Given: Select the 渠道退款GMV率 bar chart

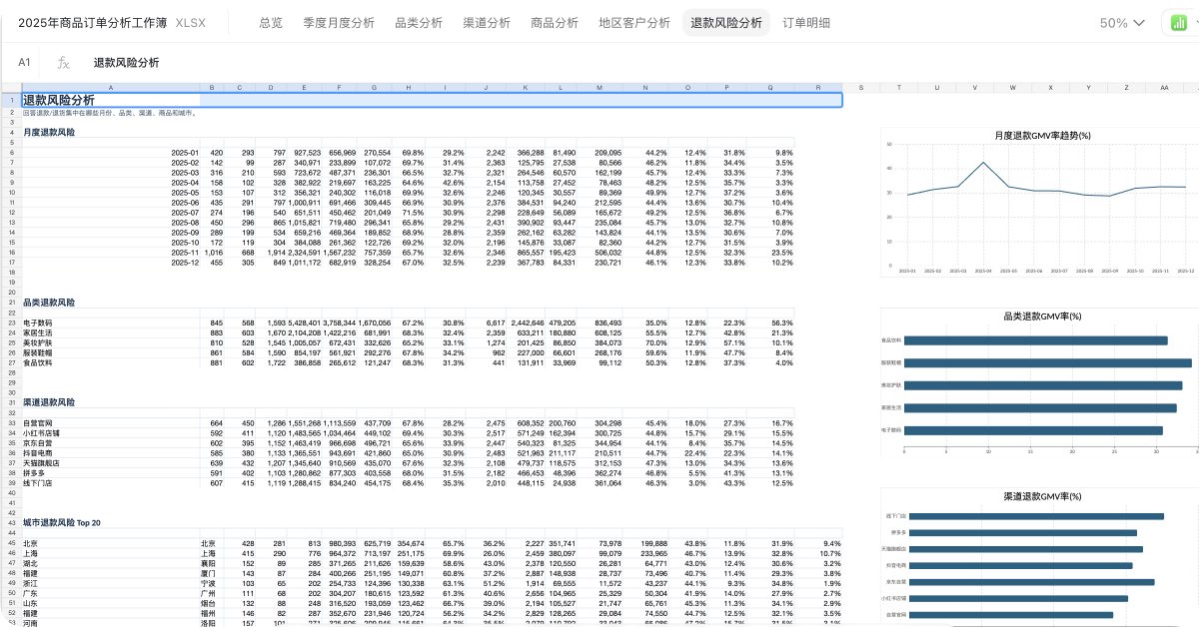Looking at the screenshot, I should pos(1039,556).
